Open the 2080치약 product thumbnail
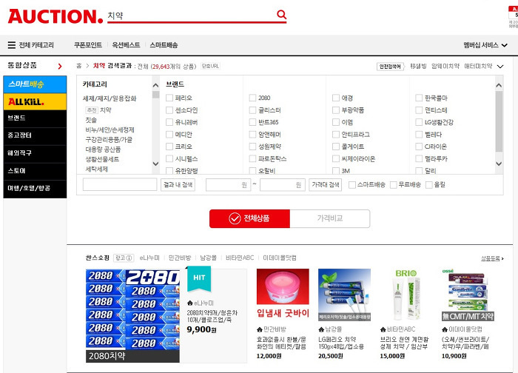Screen dimensions: 518x373 (x=132, y=316)
